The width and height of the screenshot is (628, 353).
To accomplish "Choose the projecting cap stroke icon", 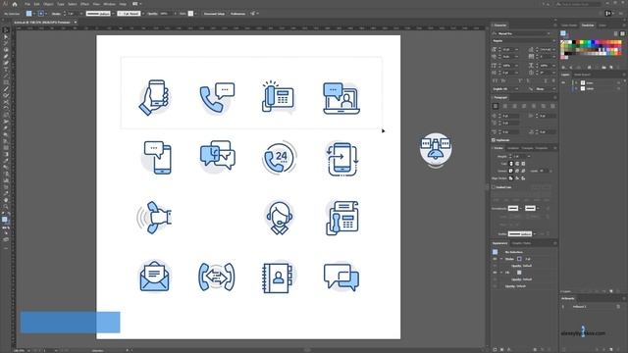I will (523, 164).
